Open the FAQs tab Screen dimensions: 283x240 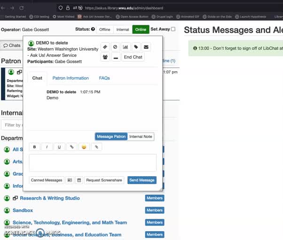point(104,78)
